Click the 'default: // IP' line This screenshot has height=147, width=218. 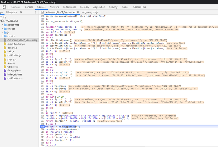(54, 97)
